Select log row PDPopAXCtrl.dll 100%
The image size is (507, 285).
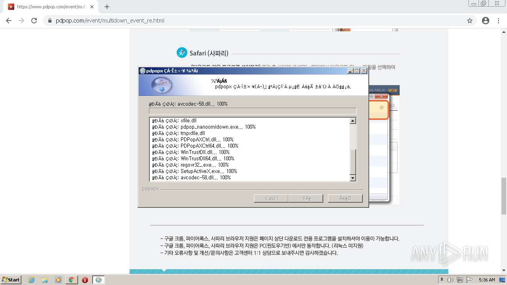pos(193,140)
